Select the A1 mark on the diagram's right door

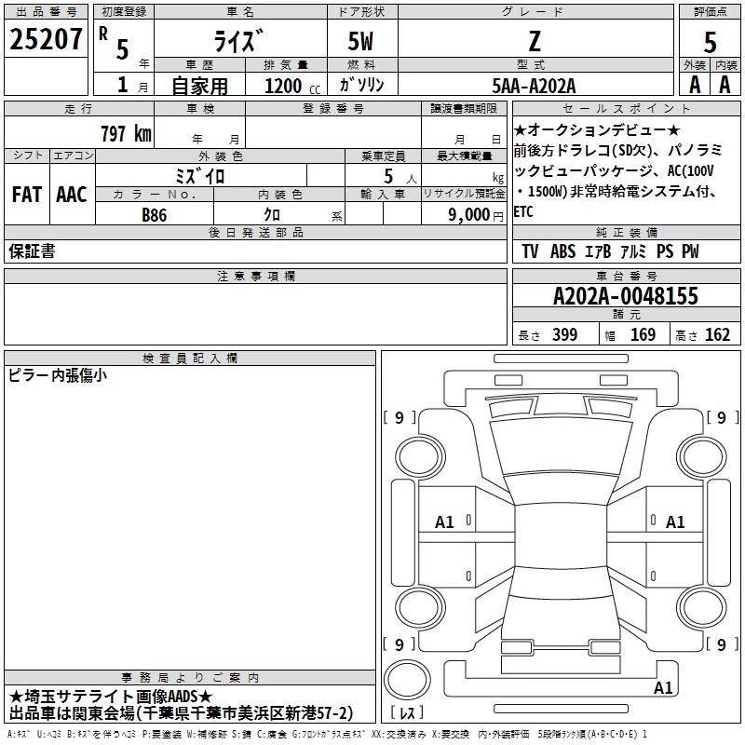[675, 522]
